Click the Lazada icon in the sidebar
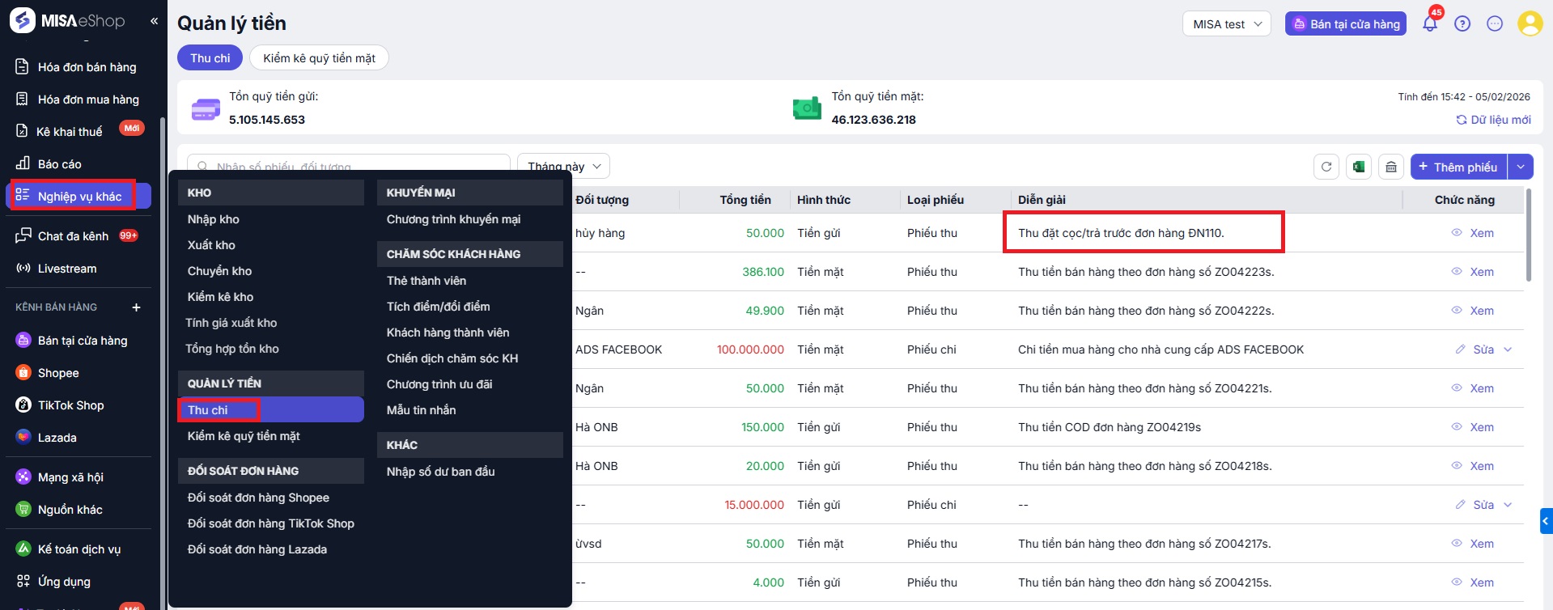Screen dimensions: 1553x610 tap(23, 438)
